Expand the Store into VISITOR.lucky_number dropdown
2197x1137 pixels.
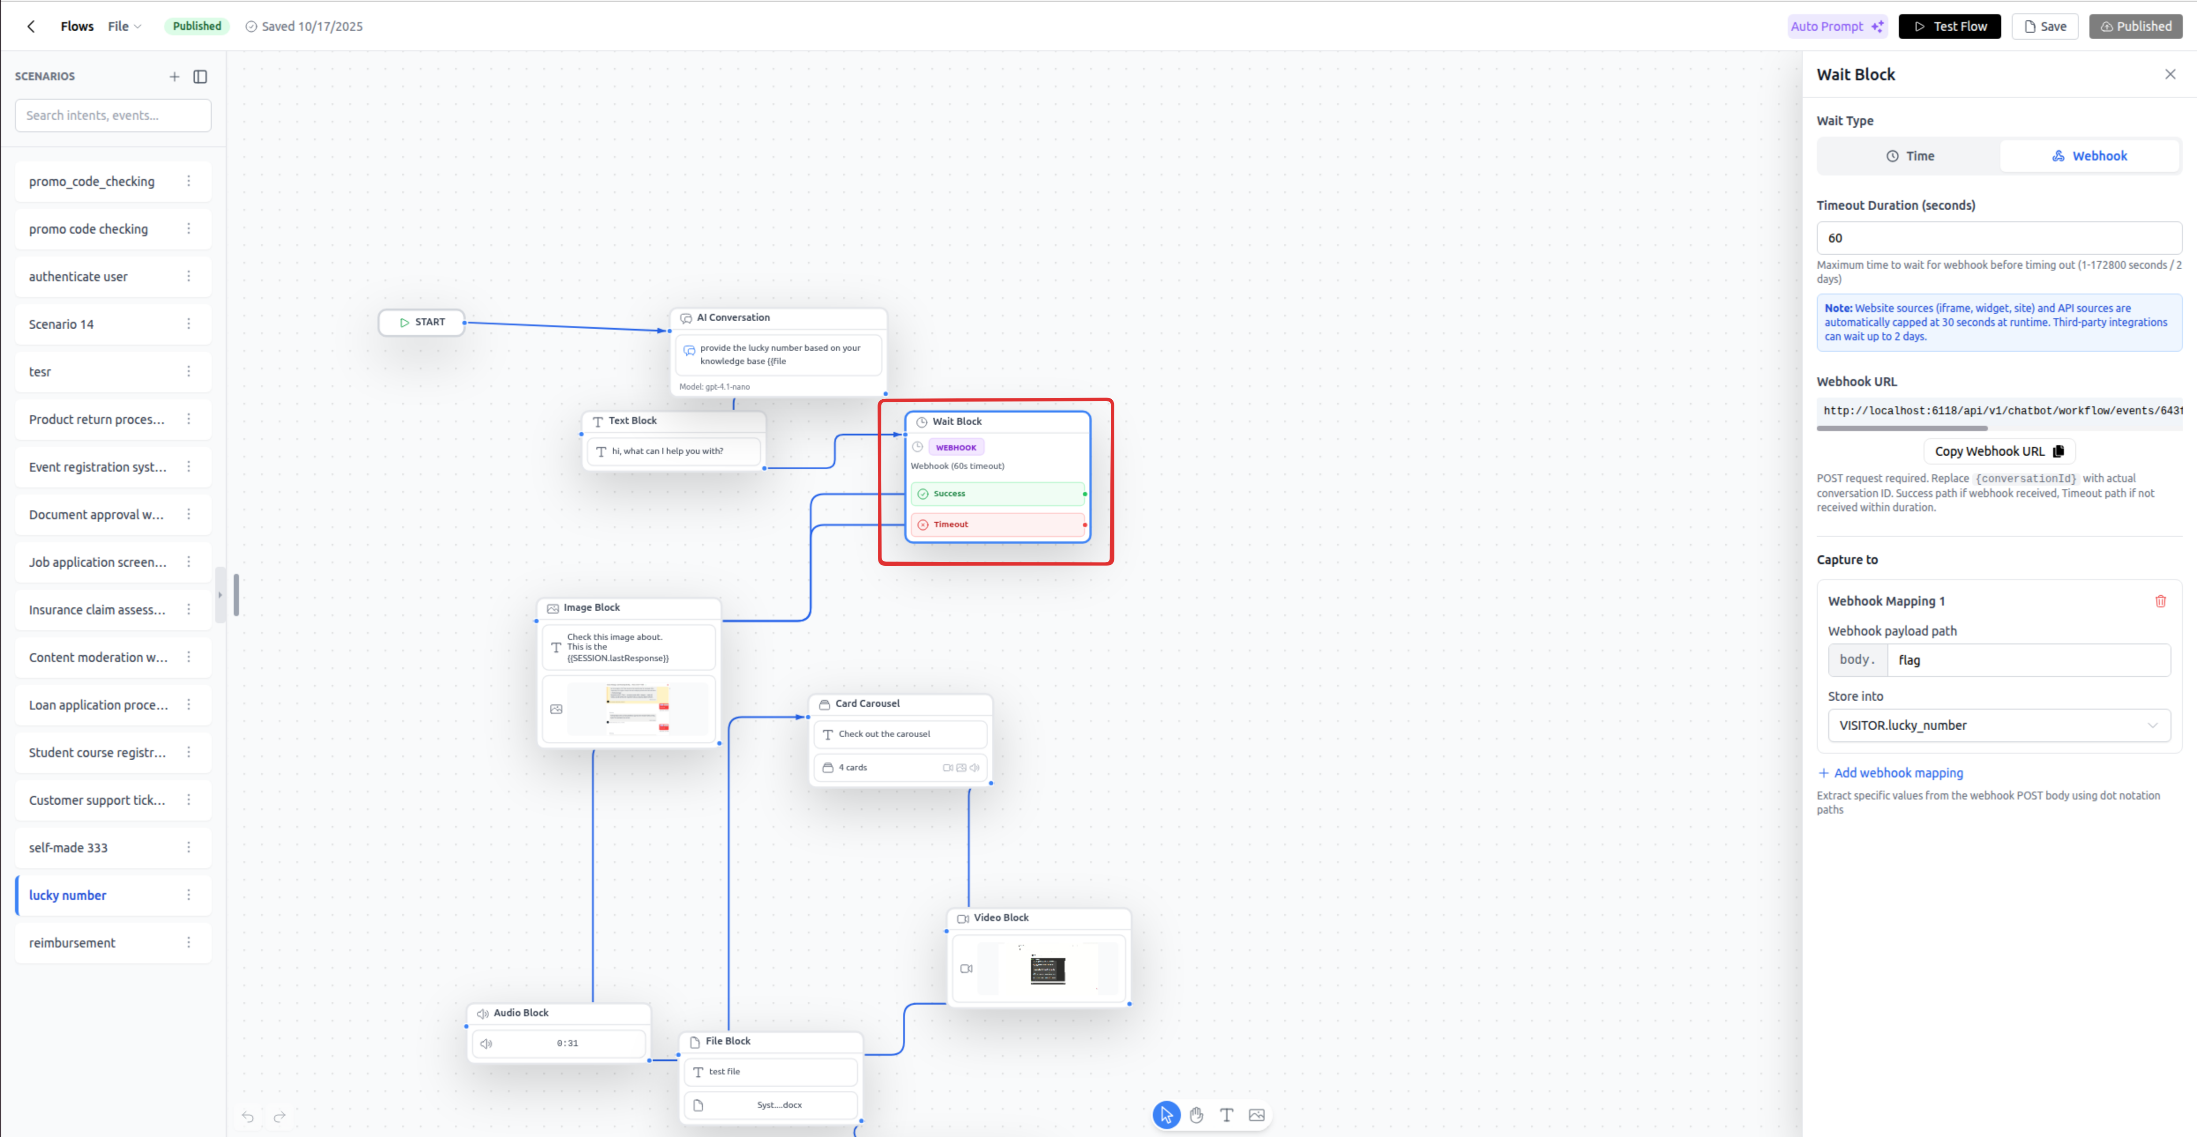point(1998,725)
